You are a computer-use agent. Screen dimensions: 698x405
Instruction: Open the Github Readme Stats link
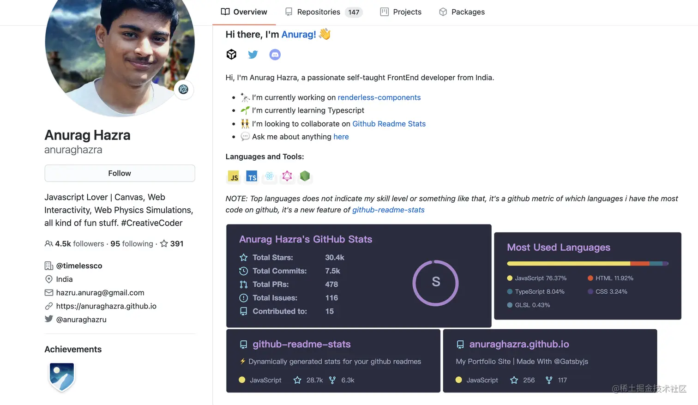tap(389, 124)
